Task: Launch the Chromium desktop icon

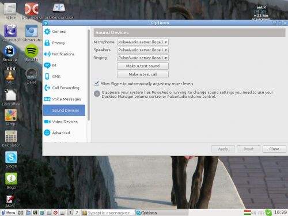Action: coord(31,31)
